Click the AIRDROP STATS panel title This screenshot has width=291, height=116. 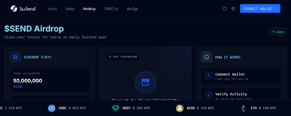tap(38, 57)
